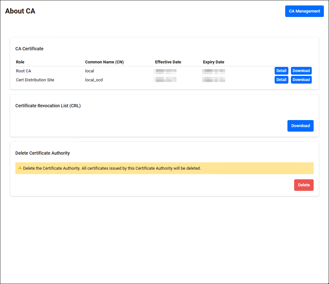View Detail of Cert Distribution Site certificate

(281, 80)
